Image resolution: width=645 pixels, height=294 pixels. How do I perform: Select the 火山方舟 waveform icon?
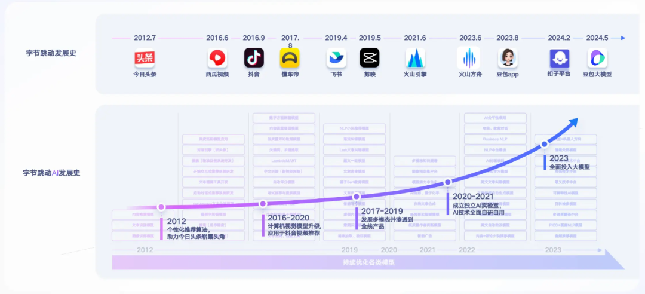[469, 57]
